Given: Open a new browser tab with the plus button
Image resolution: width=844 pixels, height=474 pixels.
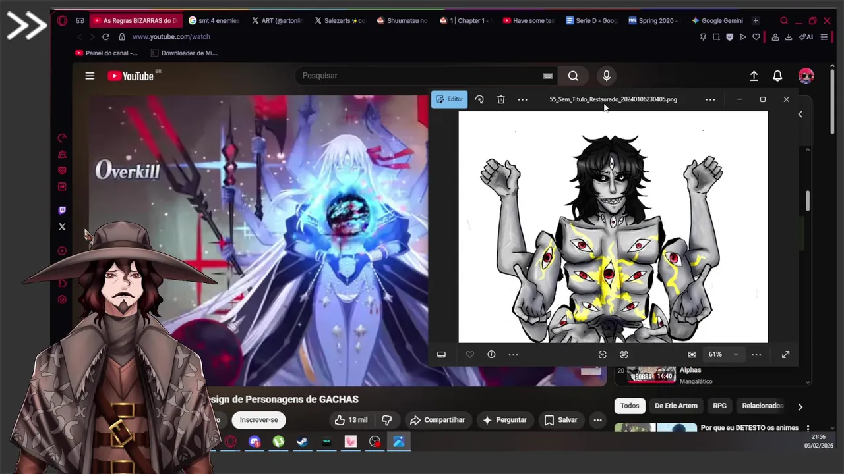Looking at the screenshot, I should pyautogui.click(x=756, y=20).
